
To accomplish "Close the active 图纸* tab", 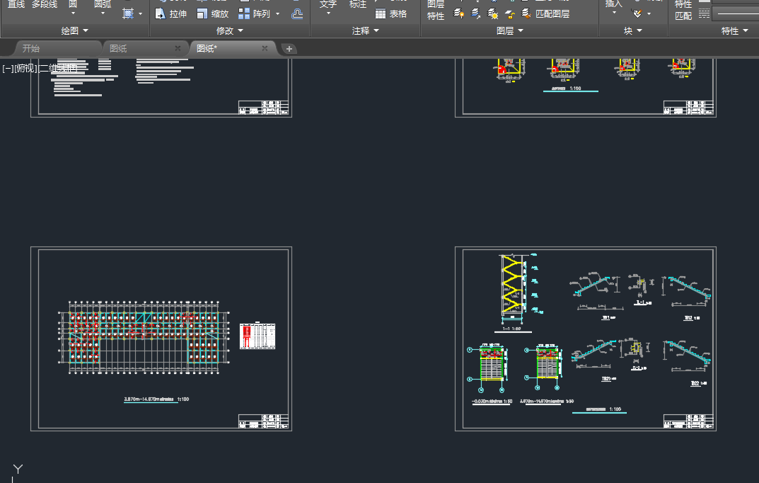I will click(x=265, y=48).
